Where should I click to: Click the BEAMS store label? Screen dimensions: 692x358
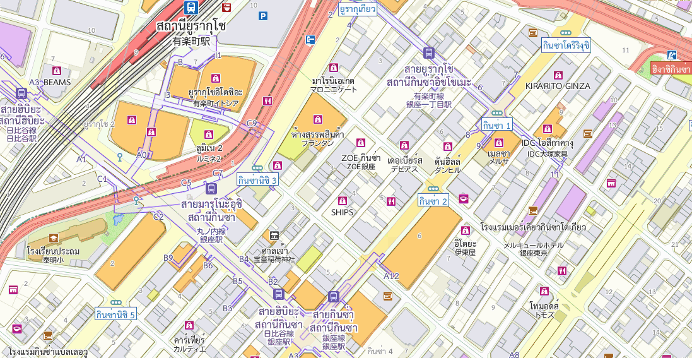click(57, 82)
